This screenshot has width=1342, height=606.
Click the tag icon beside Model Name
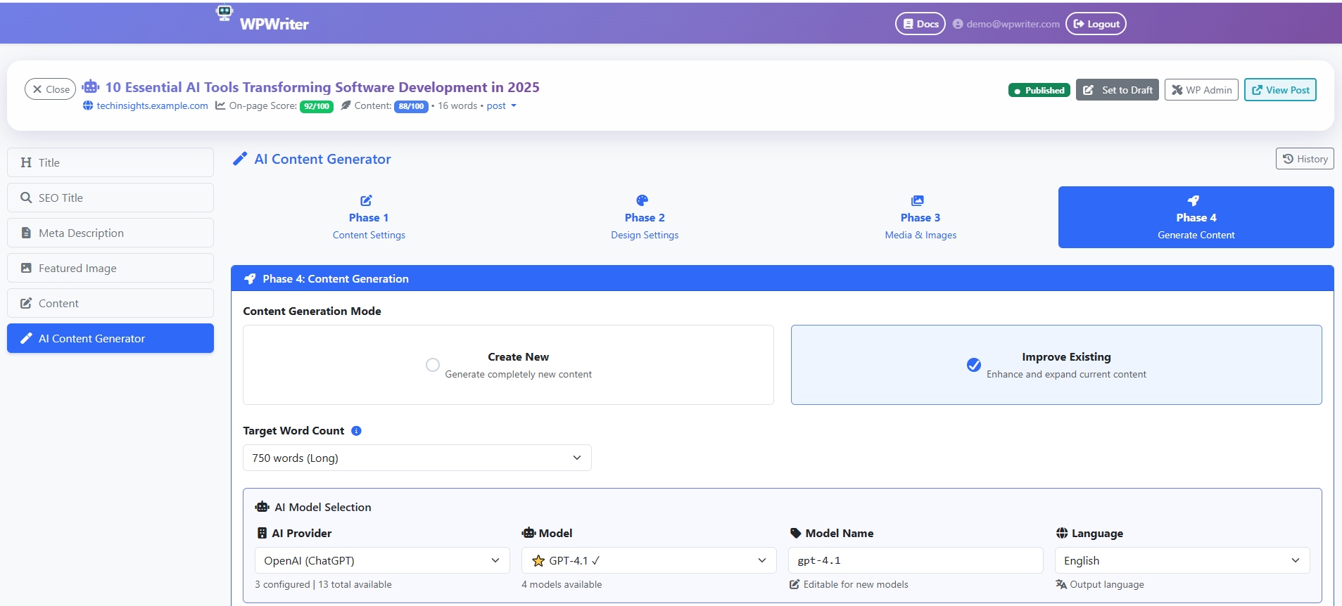click(x=796, y=533)
